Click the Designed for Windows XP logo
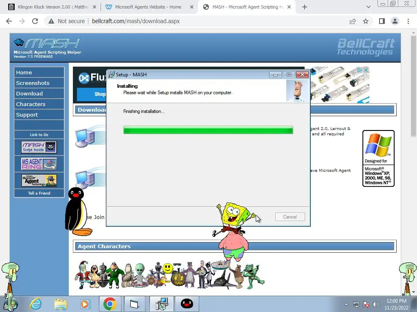417x312 pixels. (x=378, y=158)
